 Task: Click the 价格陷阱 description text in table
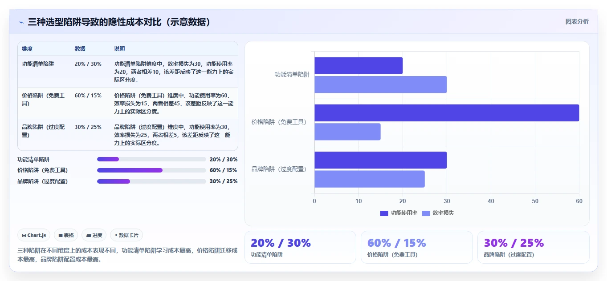coord(174,104)
